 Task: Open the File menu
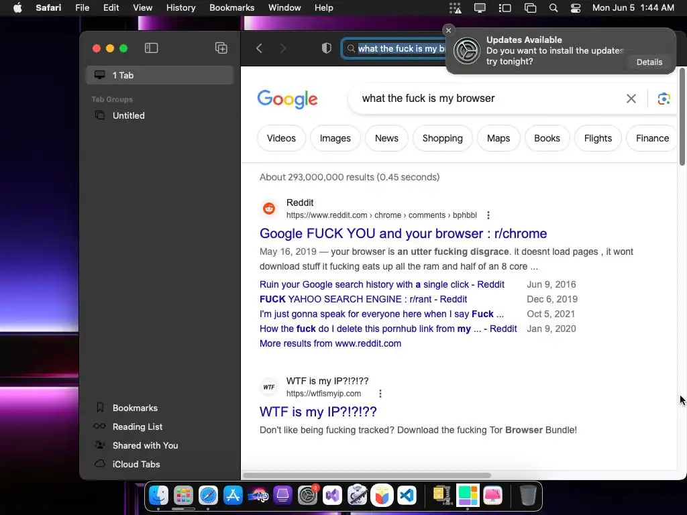pyautogui.click(x=83, y=8)
